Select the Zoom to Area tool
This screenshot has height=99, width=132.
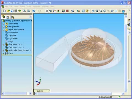101,11
